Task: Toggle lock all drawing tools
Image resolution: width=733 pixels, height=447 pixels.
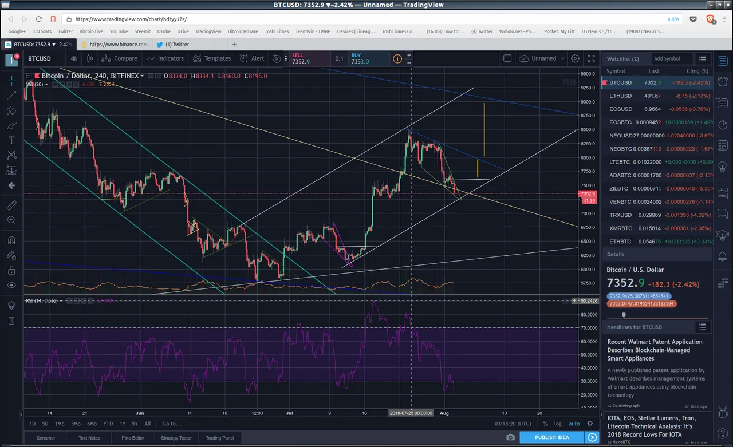Action: click(11, 270)
